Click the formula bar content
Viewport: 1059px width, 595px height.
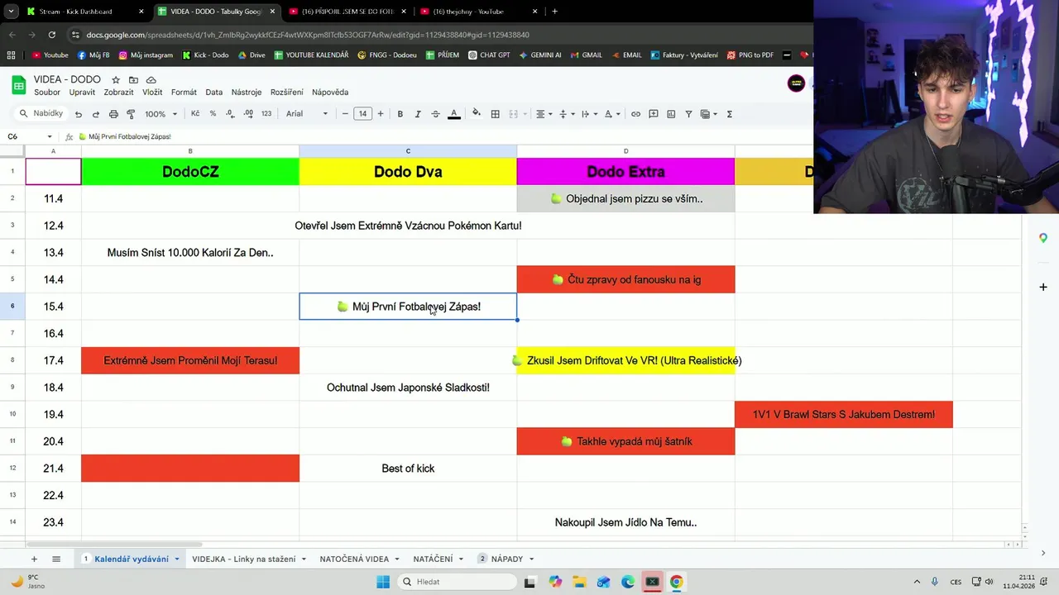124,136
